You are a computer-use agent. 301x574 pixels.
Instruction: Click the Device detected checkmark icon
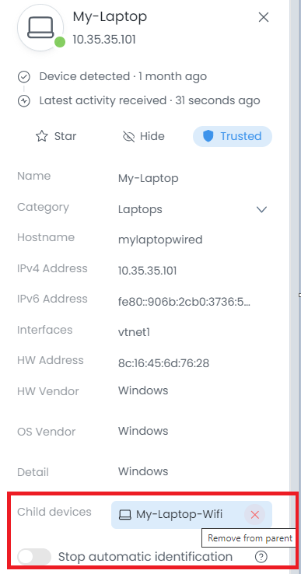tap(24, 77)
